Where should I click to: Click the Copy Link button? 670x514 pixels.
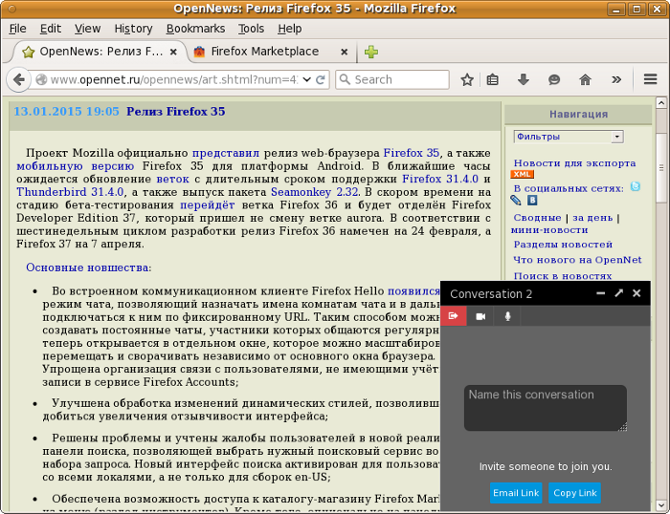click(575, 493)
